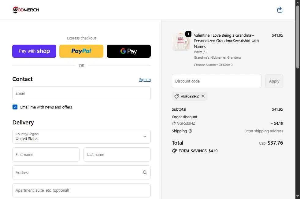Click the order discount amount – $4.19
The width and height of the screenshot is (300, 199).
point(277,123)
